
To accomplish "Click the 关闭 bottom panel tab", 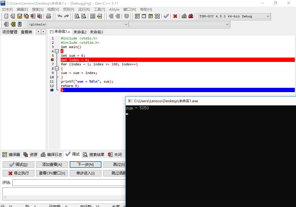I will pos(115,155).
